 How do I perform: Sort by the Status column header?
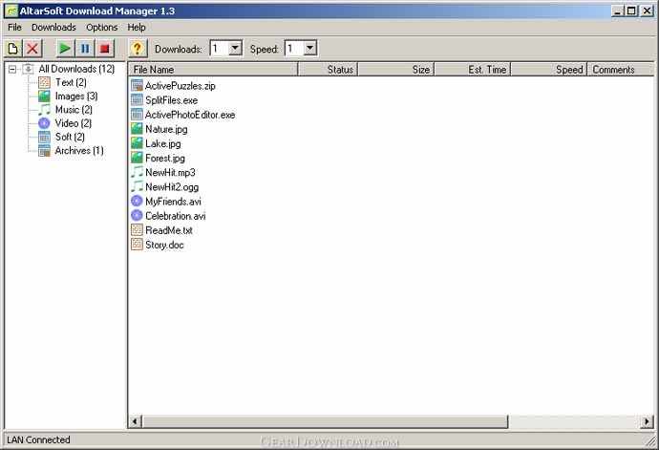(328, 70)
